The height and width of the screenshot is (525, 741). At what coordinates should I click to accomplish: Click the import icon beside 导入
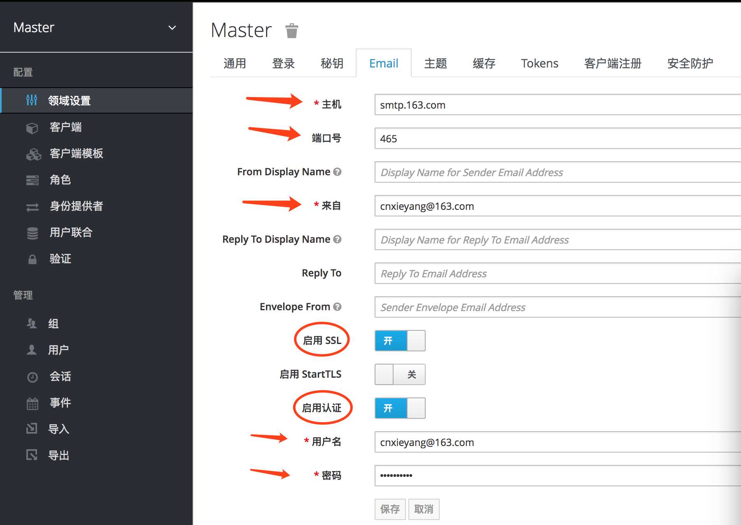(x=32, y=429)
